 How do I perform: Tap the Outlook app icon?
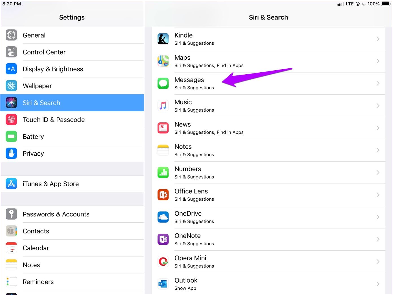pos(163,284)
